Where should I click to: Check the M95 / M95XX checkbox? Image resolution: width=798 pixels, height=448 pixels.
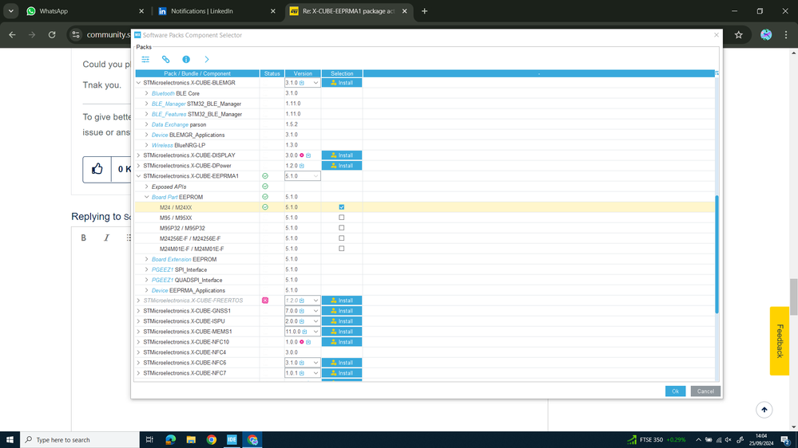342,218
